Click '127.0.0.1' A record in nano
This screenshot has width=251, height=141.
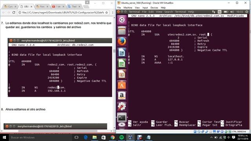[175, 60]
